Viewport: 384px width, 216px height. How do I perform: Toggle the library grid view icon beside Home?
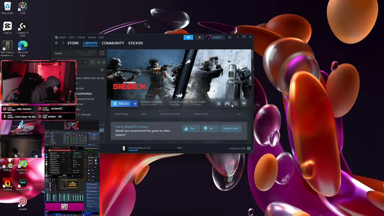[102, 53]
